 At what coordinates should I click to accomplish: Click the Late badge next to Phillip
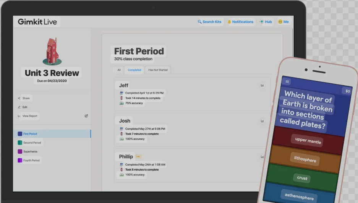138,156
